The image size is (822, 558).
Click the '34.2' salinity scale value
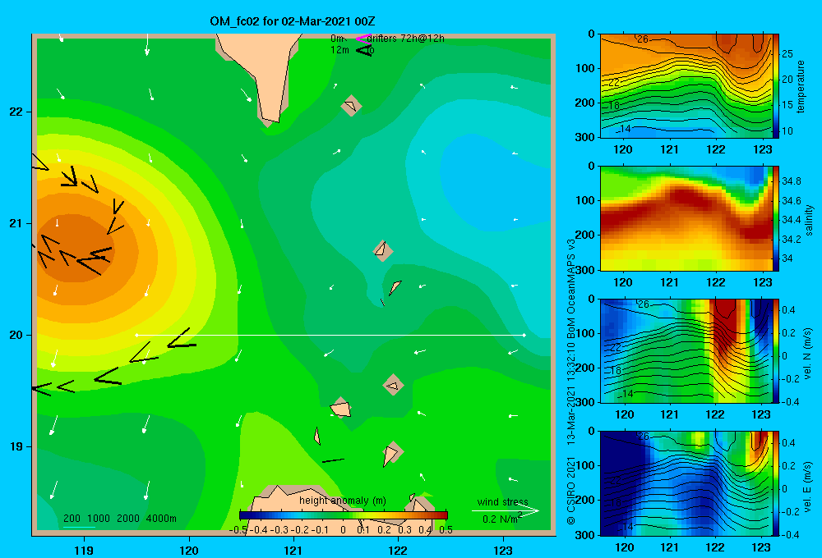click(x=791, y=240)
